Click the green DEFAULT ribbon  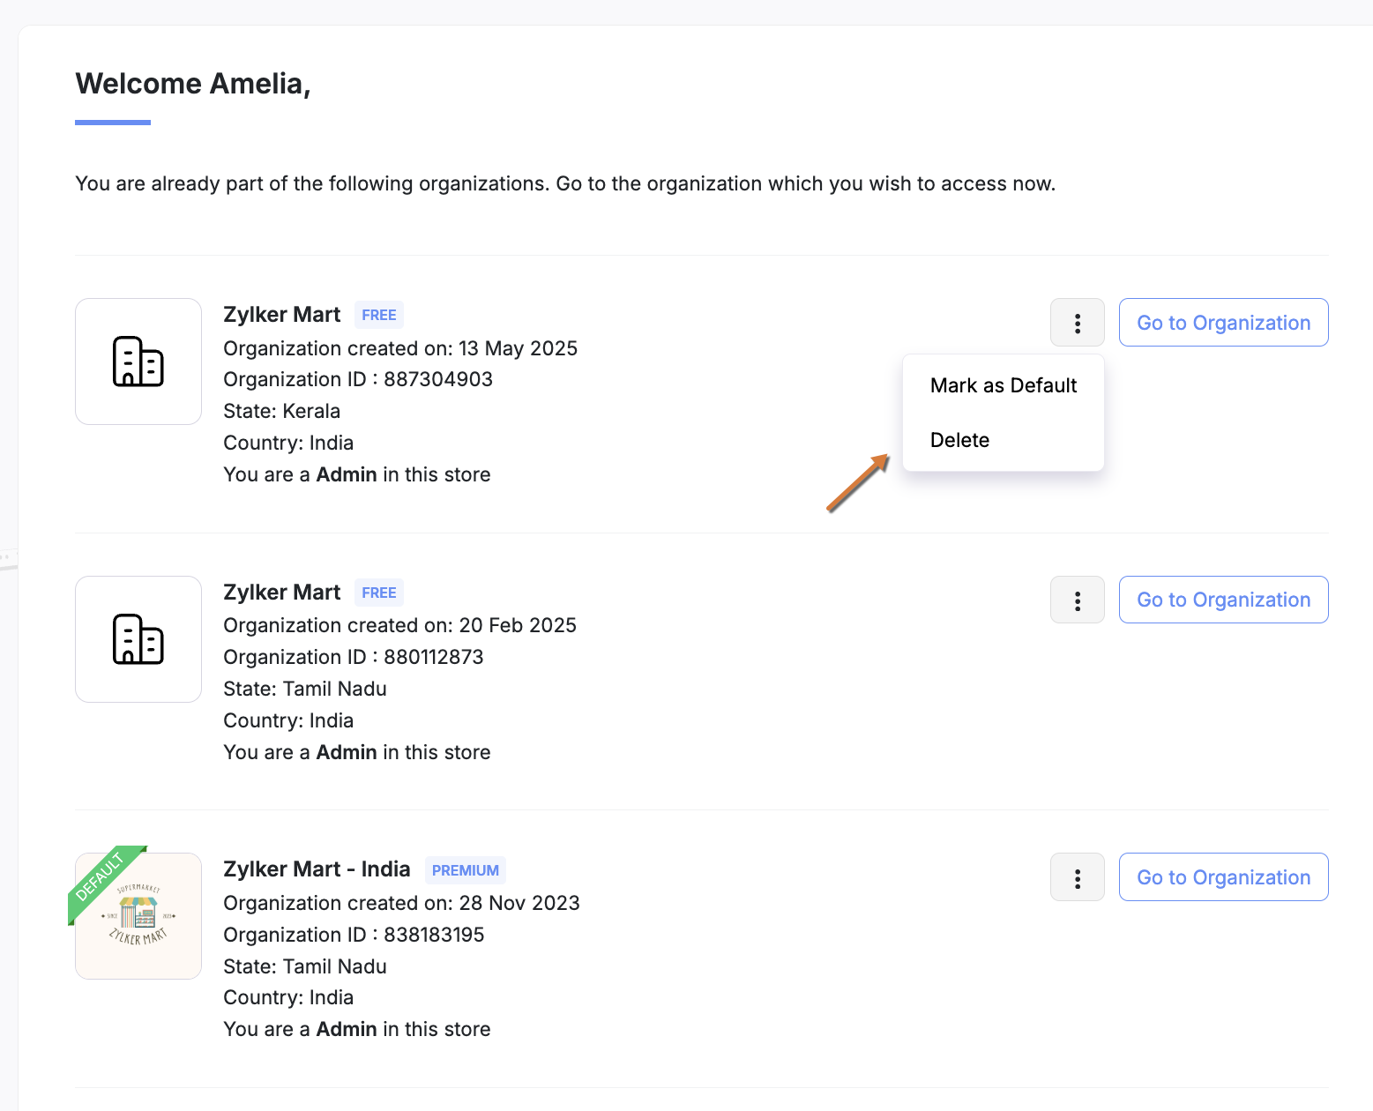point(100,876)
